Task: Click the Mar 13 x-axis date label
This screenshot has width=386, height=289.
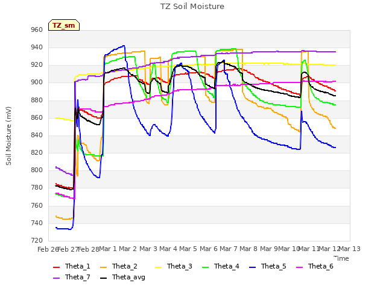Action: click(x=350, y=249)
